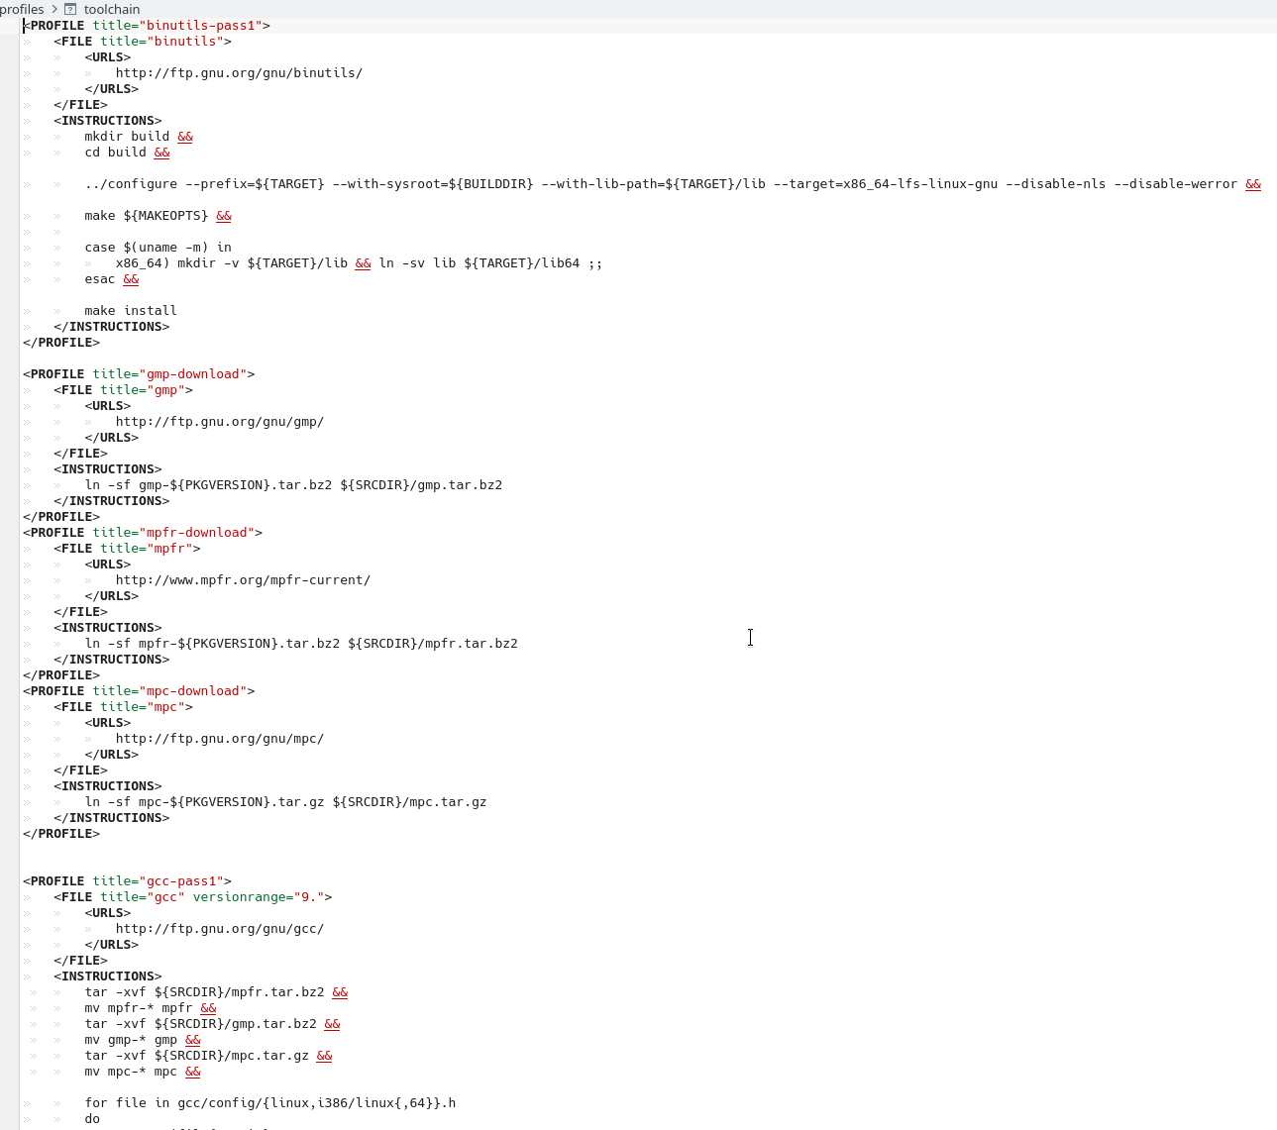Click the --target=x86_64-lfs-linux-gnu option
Screen dimensions: 1277x1130
coord(886,184)
